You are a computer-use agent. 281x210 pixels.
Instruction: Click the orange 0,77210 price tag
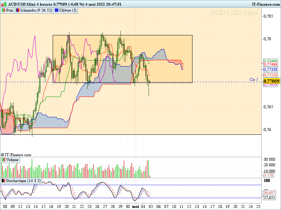pyautogui.click(x=270, y=75)
